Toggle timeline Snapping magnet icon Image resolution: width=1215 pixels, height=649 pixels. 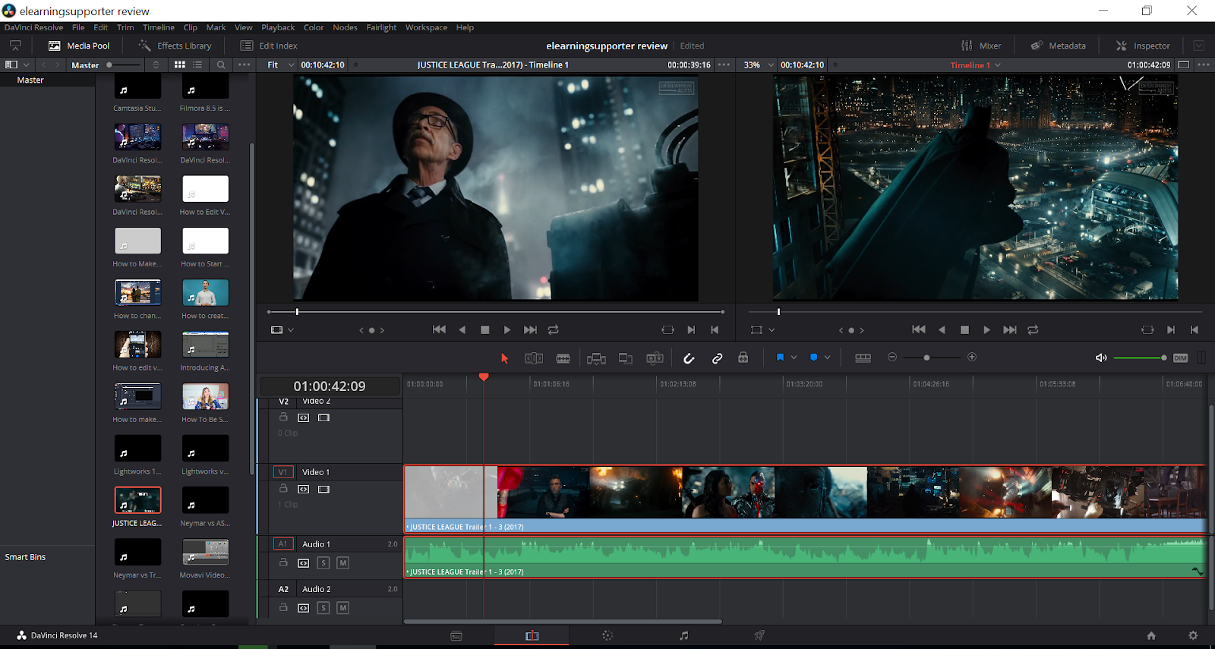point(689,358)
